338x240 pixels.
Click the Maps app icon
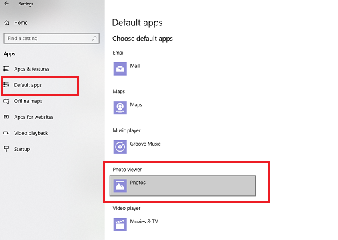(120, 108)
